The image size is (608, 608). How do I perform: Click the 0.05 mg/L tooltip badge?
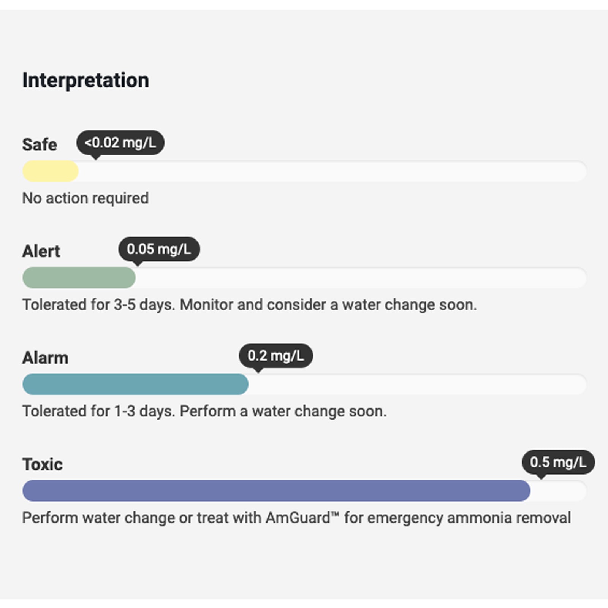click(x=159, y=249)
